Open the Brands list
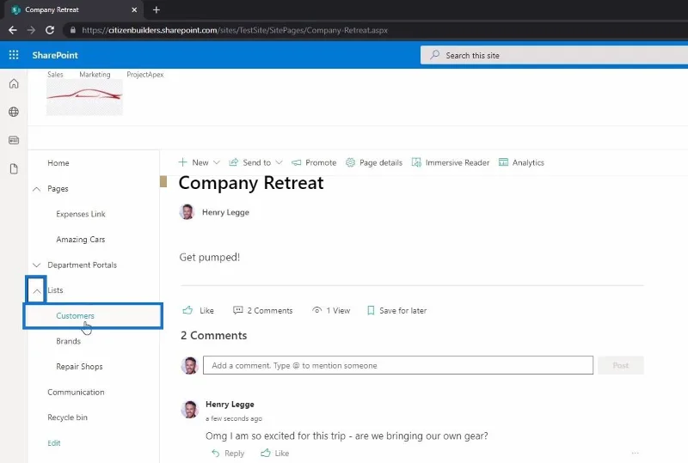 coord(69,341)
